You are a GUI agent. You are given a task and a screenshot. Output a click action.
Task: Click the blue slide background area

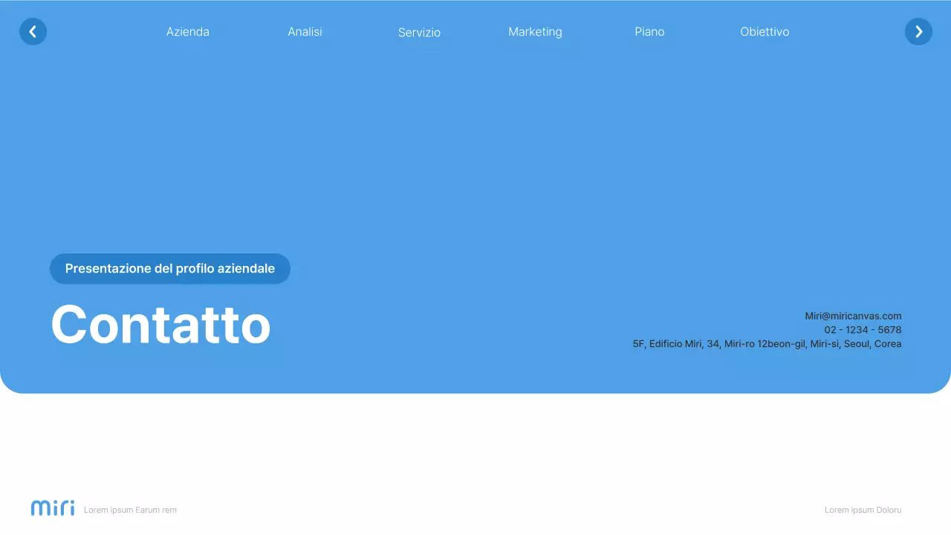coord(475,149)
